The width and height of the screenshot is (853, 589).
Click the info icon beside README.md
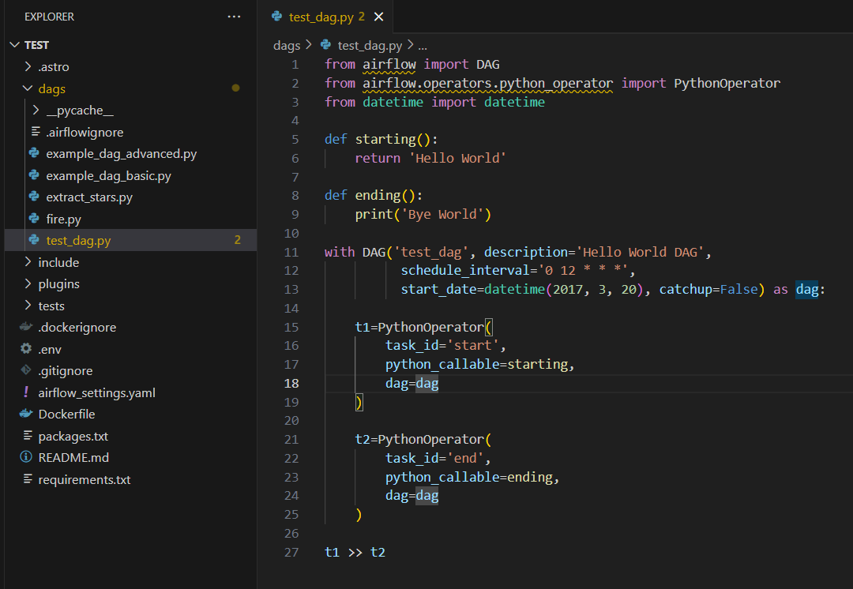(25, 457)
